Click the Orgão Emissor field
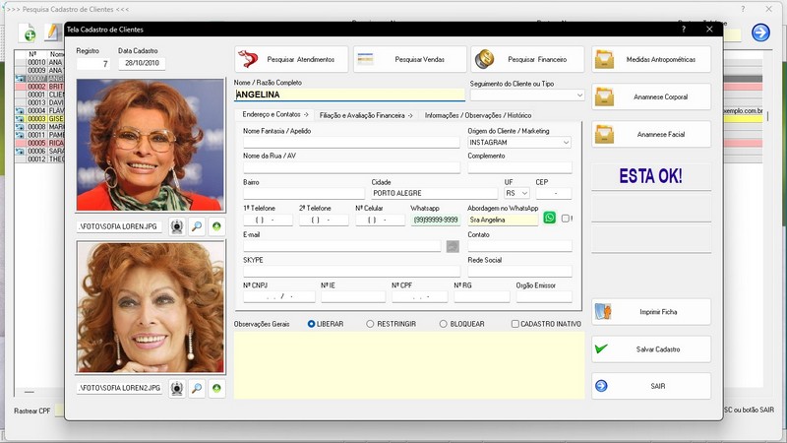The image size is (787, 443). 544,297
